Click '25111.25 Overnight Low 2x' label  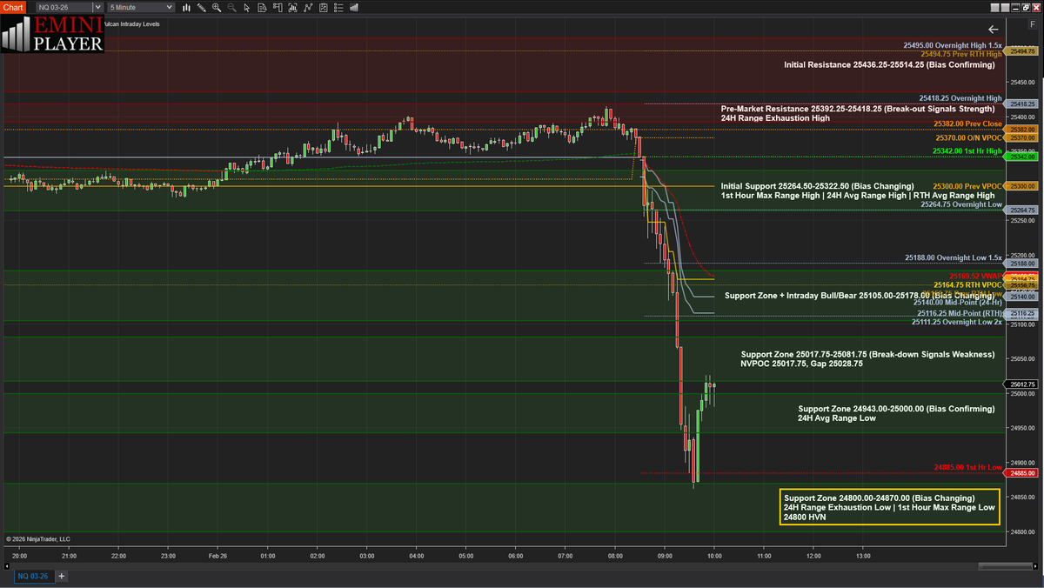tap(957, 322)
